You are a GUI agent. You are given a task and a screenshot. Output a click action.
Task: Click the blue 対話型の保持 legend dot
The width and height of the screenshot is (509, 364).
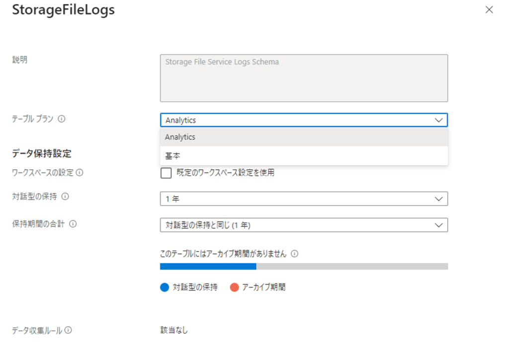(165, 287)
